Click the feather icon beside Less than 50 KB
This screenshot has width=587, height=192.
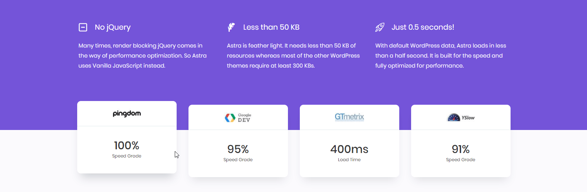(x=231, y=27)
